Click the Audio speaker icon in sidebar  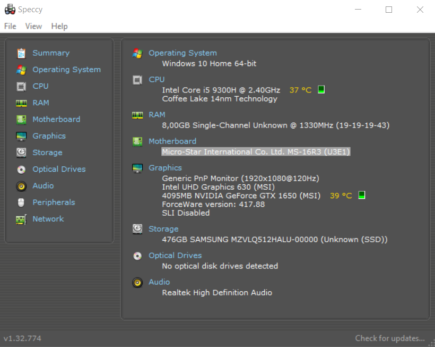click(21, 186)
